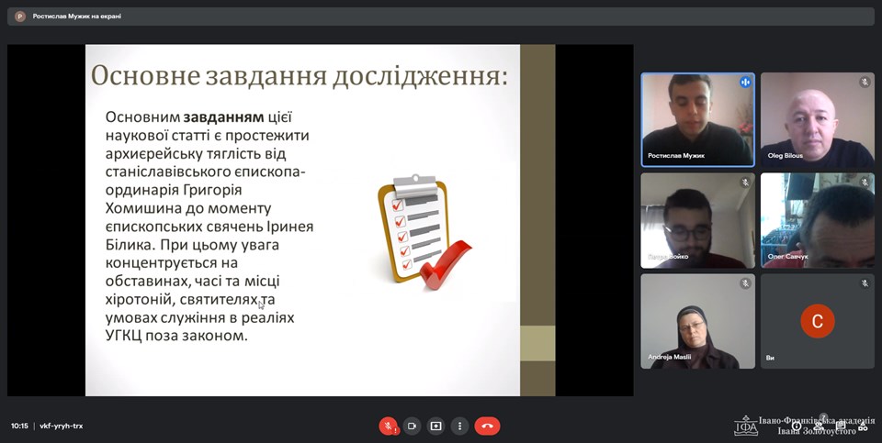Screen dimensions: 882x443
Task: Click the meeting code vkf-yryh-trx
Action: click(x=62, y=426)
